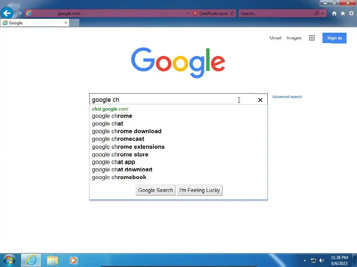Open the address bar autocomplete dropdown arrow
This screenshot has height=267, width=357.
coord(188,14)
